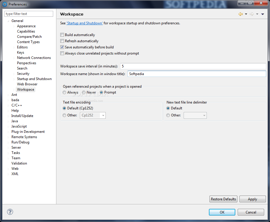Image resolution: width=270 pixels, height=222 pixels.
Task: Enable Refresh automatically checkbox
Action: tap(62, 41)
